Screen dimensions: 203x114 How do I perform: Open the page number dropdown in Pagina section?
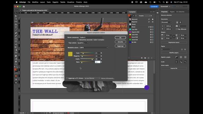pyautogui.click(x=171, y=49)
